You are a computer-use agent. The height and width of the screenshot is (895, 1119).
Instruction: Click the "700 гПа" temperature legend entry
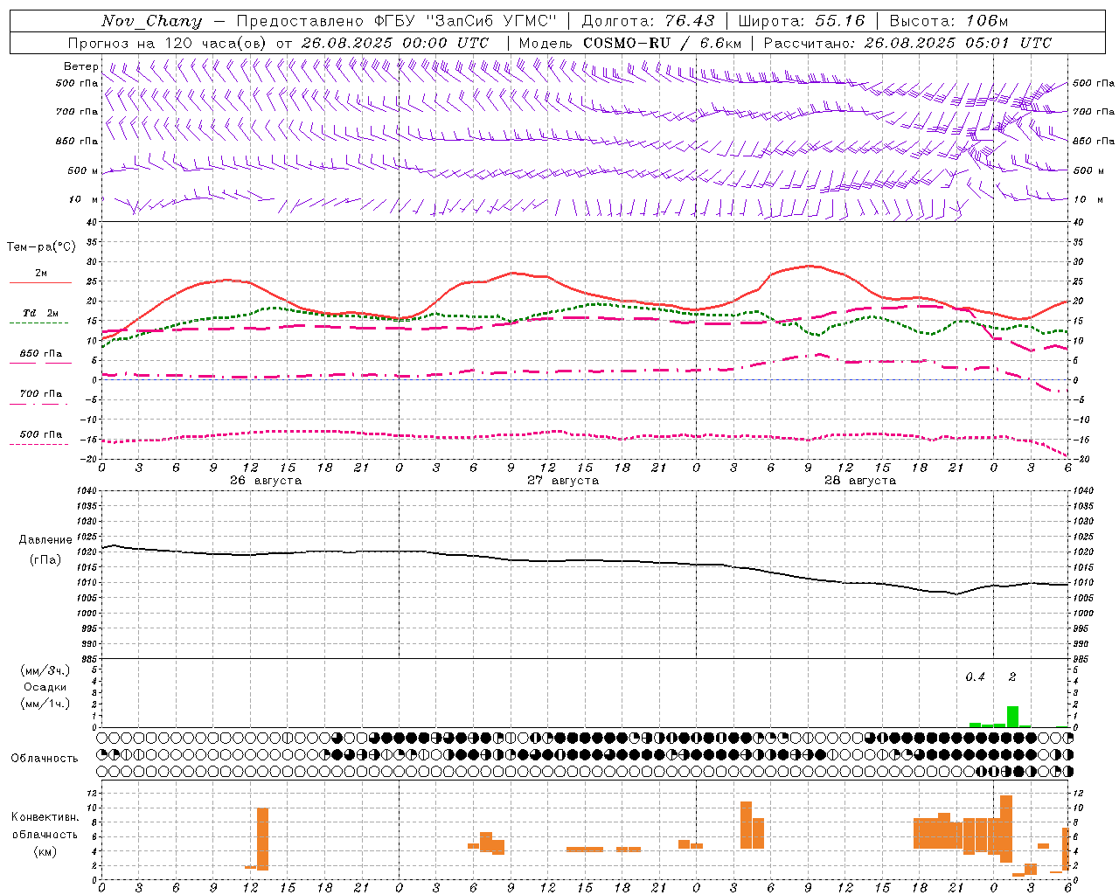tap(40, 393)
